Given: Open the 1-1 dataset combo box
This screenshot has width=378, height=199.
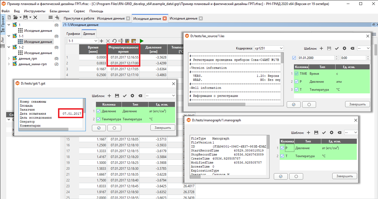Looking at the screenshot, I should click(83, 41).
